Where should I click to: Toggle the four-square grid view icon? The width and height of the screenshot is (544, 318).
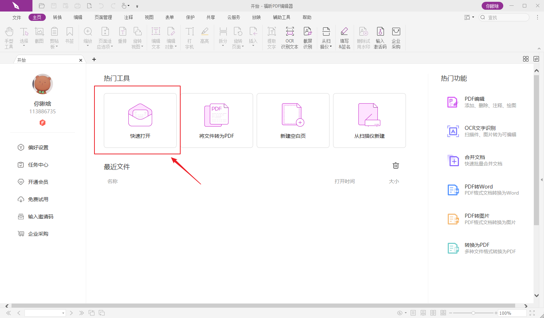click(x=526, y=59)
